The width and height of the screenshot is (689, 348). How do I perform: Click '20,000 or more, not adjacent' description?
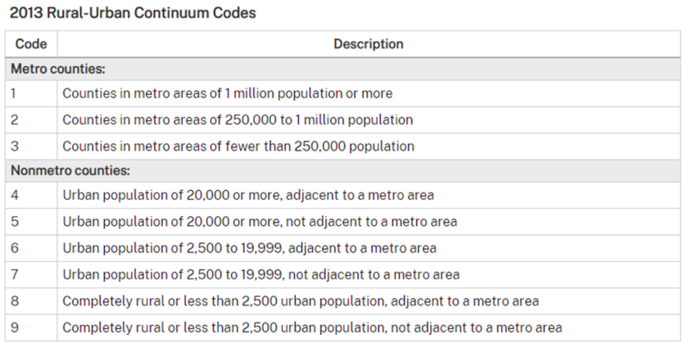[x=260, y=221]
